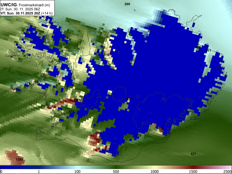Click the color scale tick label 1
The image size is (232, 174).
pos(39,172)
